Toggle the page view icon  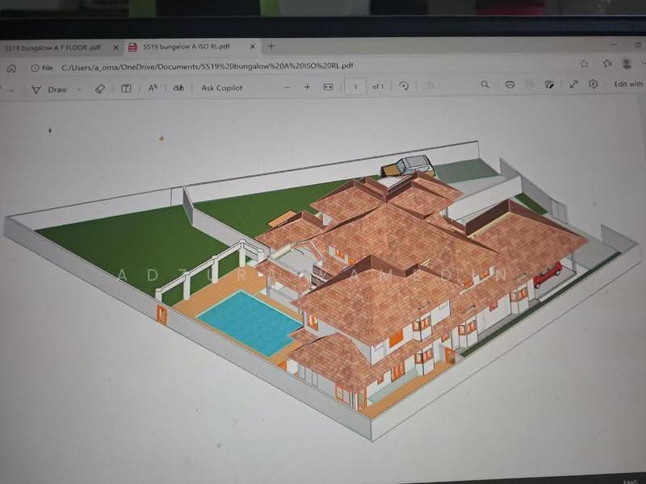coord(126,89)
